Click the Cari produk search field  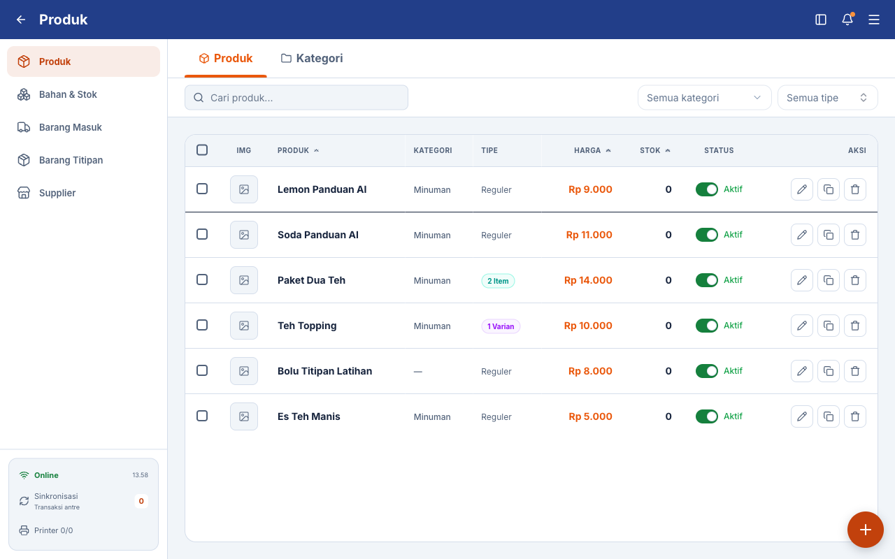click(296, 98)
